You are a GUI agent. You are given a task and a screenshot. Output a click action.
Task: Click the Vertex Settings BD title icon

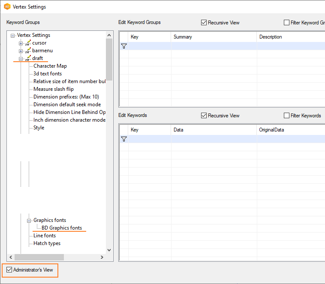7,7
